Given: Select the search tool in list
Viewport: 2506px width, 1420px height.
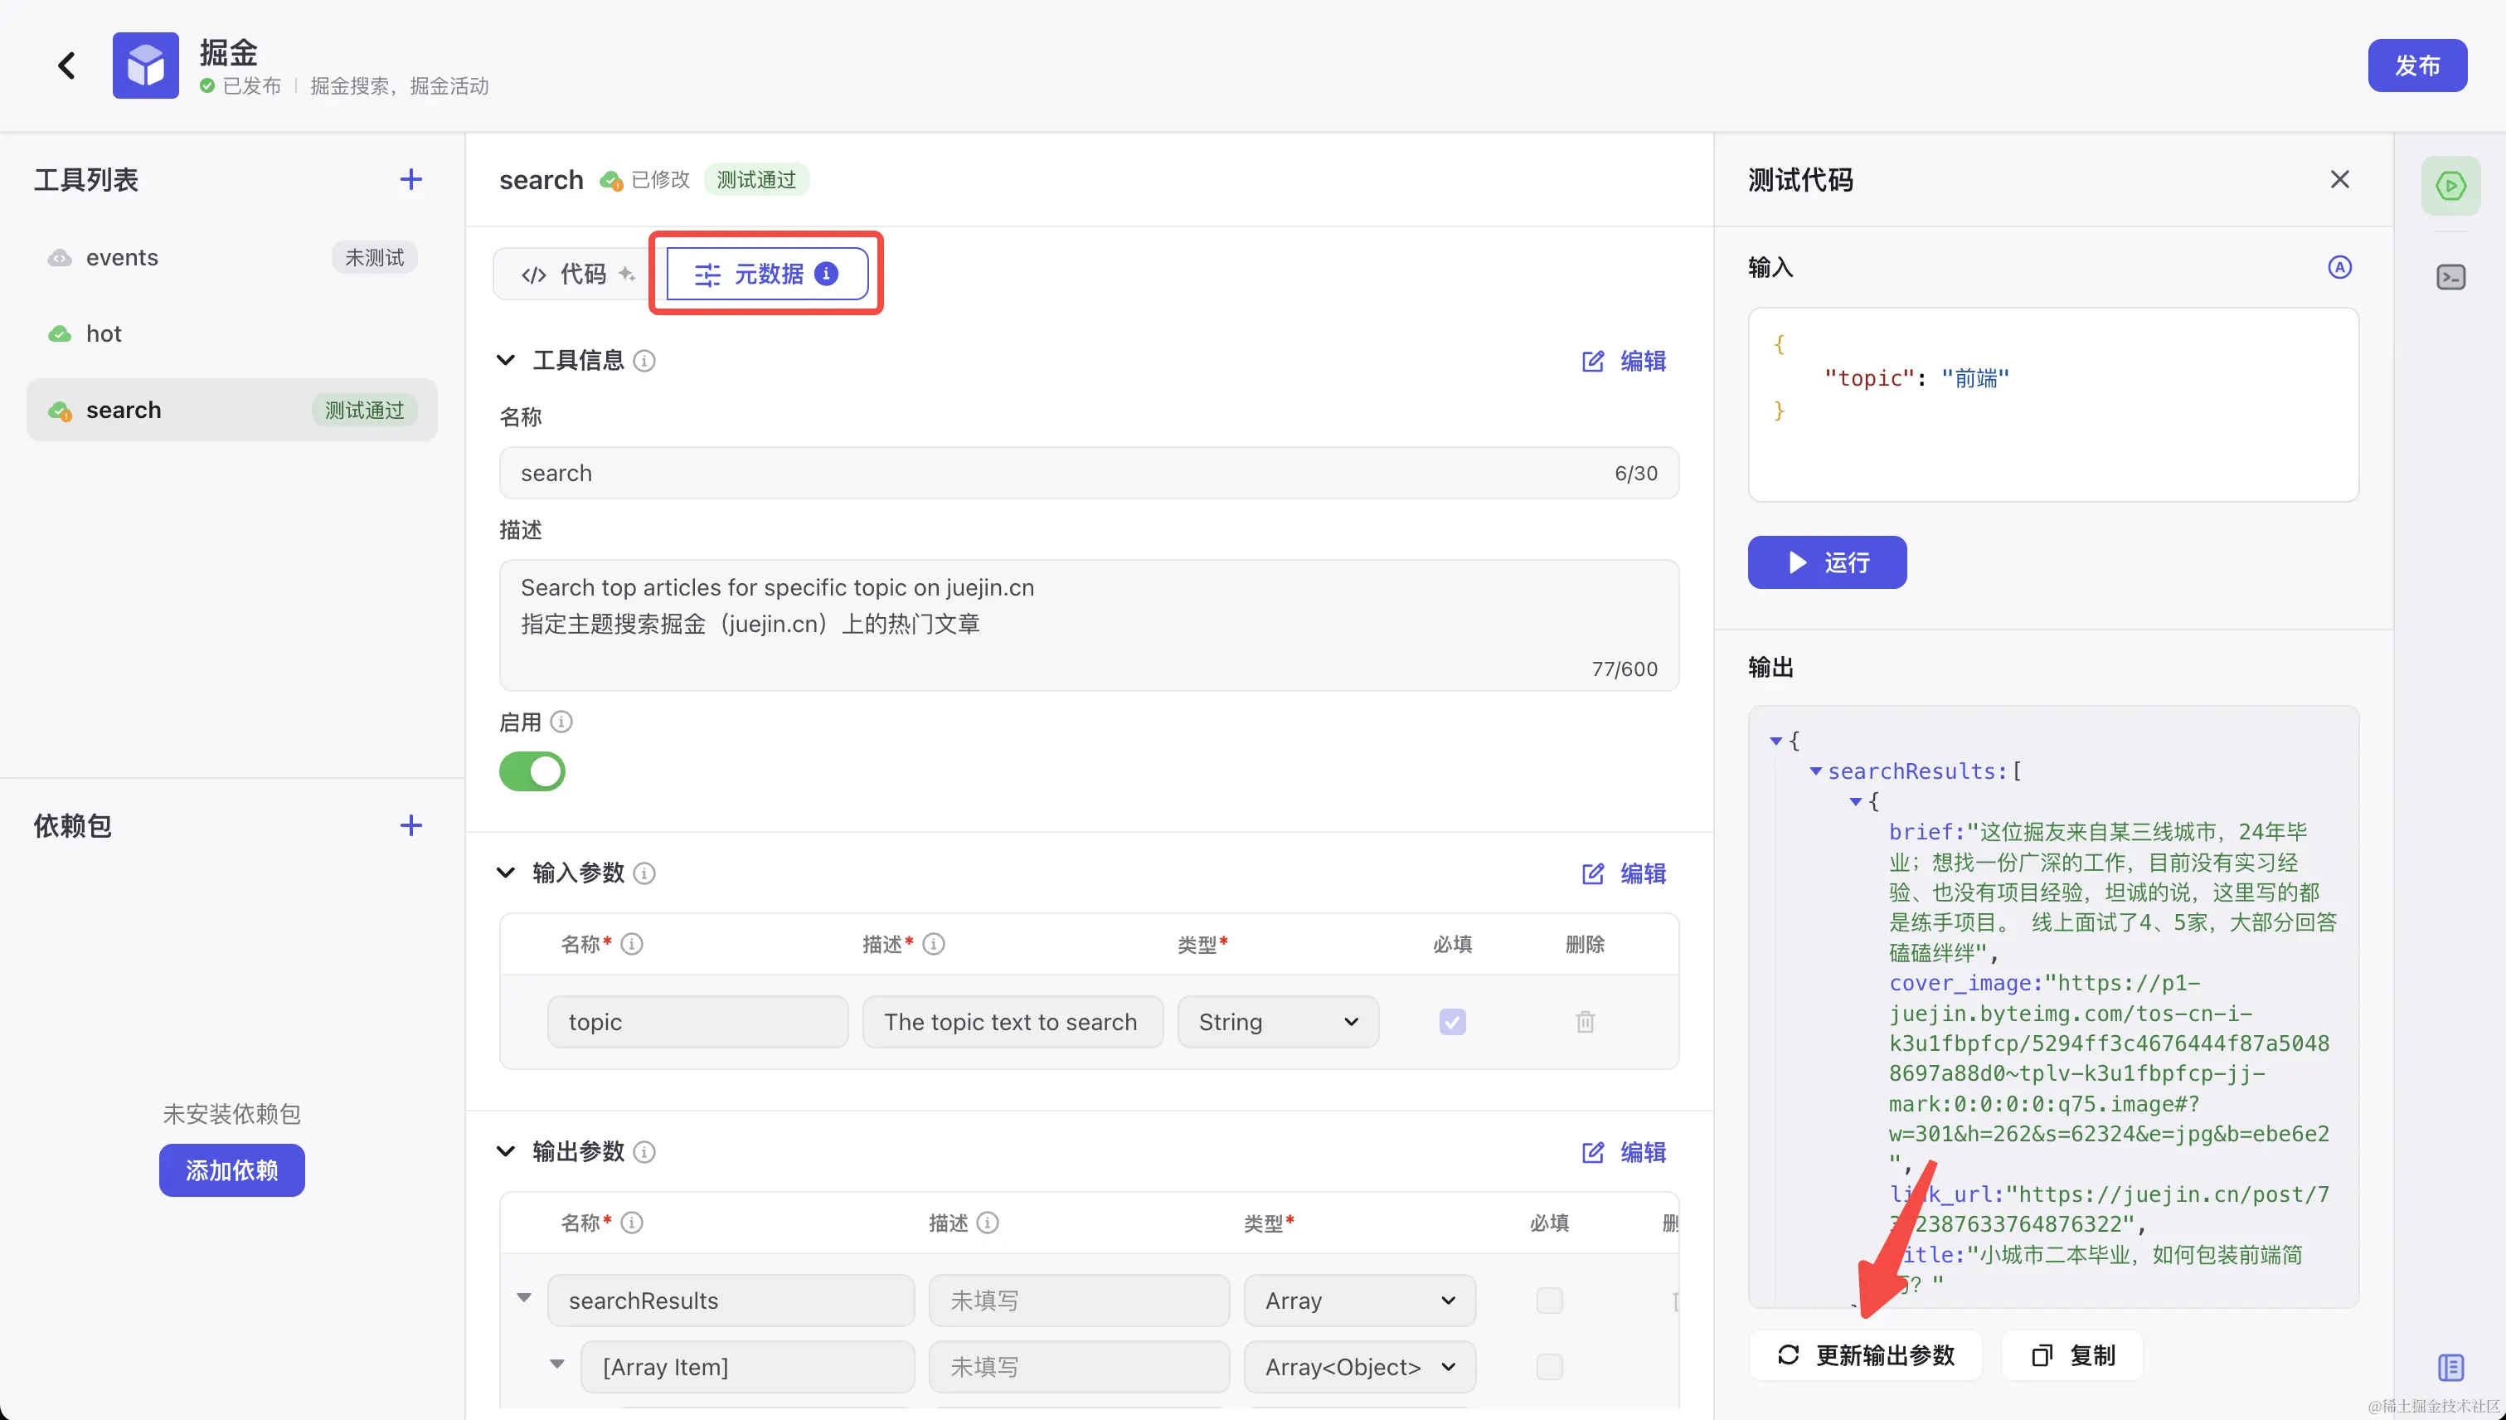Looking at the screenshot, I should click(232, 410).
